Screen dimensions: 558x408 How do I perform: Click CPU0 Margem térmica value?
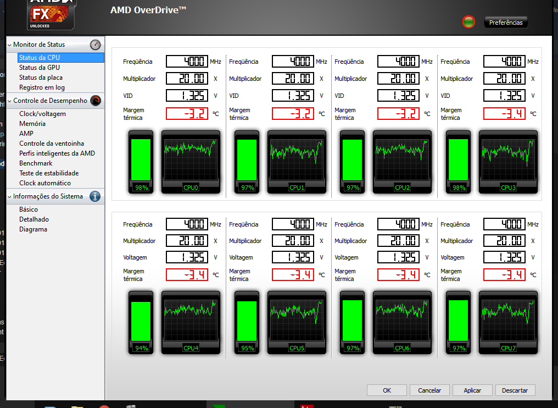187,114
